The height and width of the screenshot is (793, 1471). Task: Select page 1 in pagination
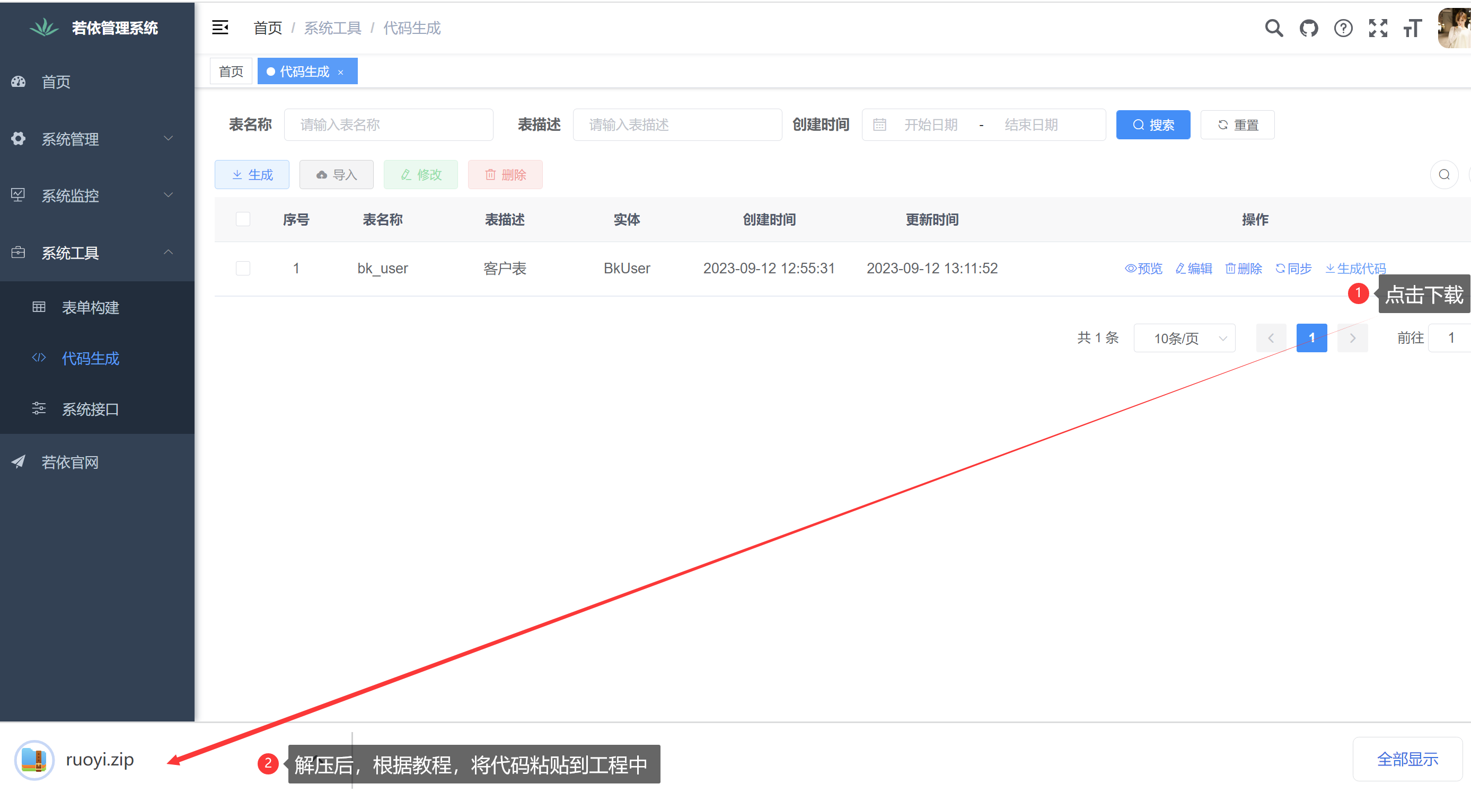[1311, 338]
